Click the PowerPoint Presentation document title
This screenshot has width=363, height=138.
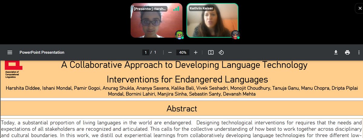[42, 52]
